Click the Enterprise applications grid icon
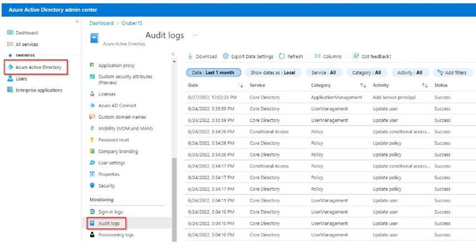Screen dimensions: 476x249 pos(10,90)
